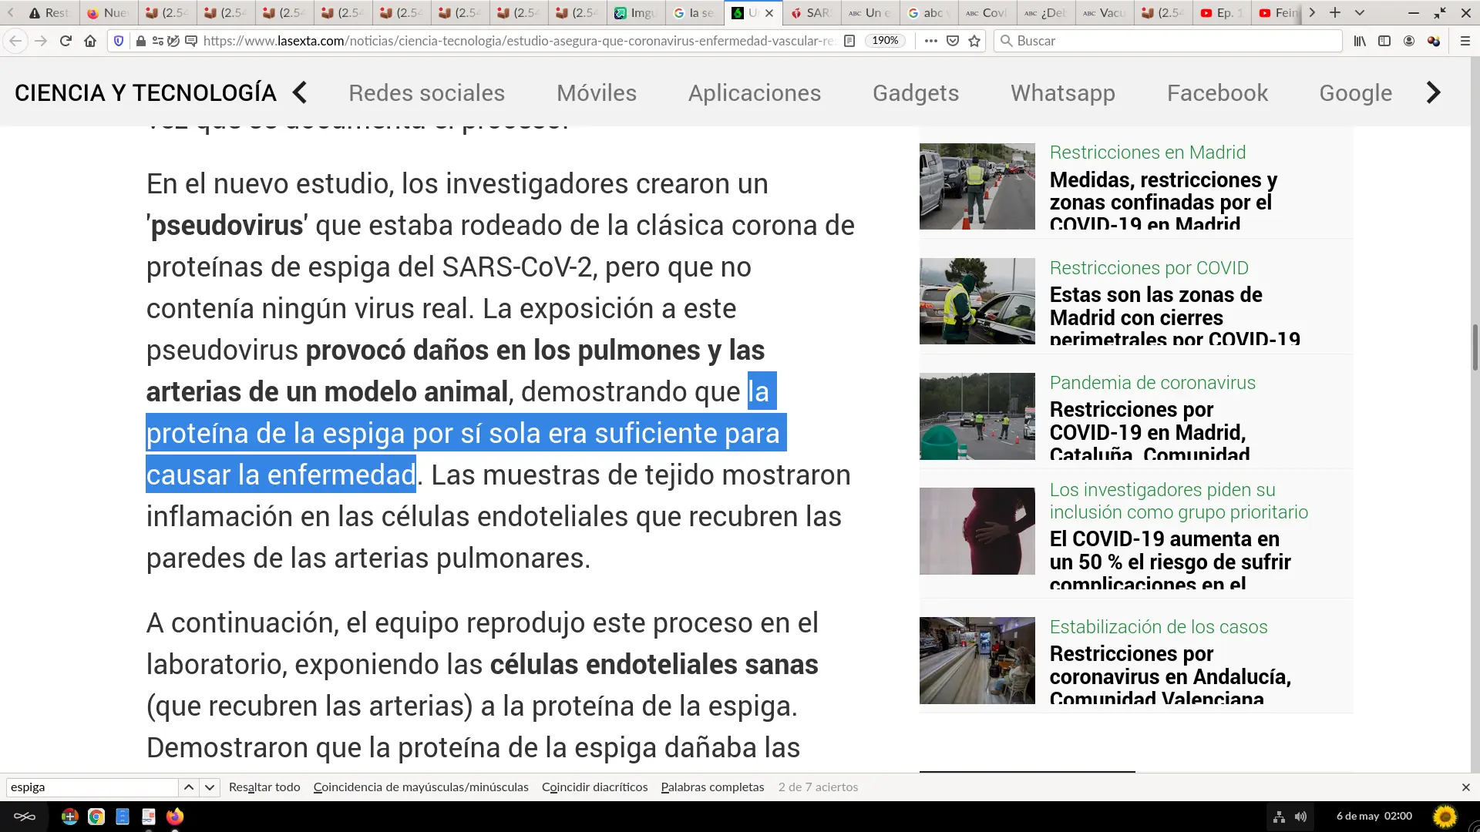
Task: Open the Library history and bookmarks panel
Action: 1360,41
